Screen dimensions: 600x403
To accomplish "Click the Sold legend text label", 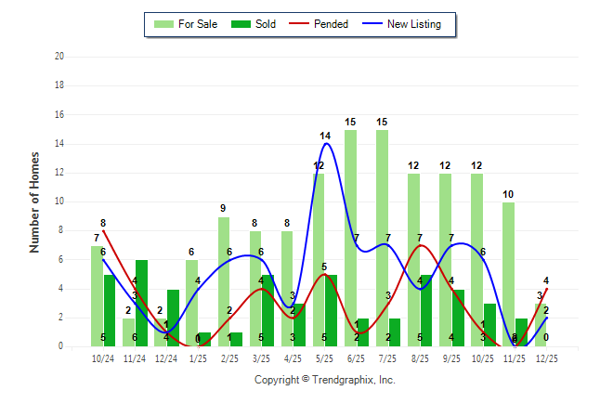I will coord(266,24).
